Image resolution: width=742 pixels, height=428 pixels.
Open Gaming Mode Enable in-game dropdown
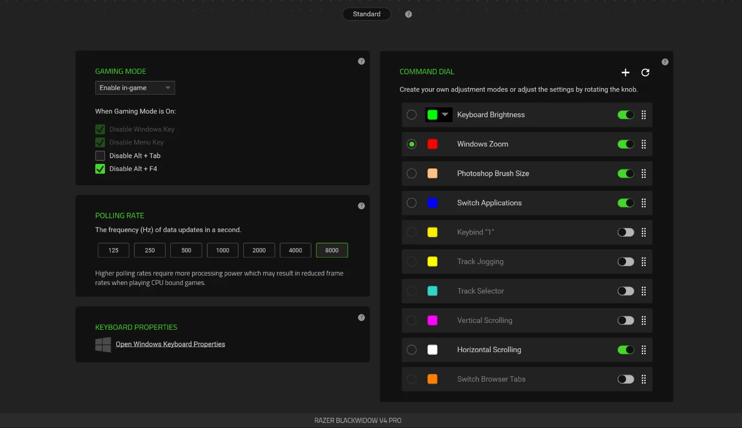click(x=135, y=88)
